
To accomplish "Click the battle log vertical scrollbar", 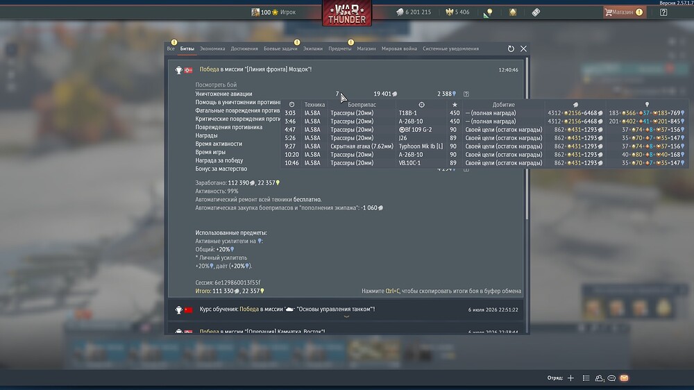I will coord(526,139).
